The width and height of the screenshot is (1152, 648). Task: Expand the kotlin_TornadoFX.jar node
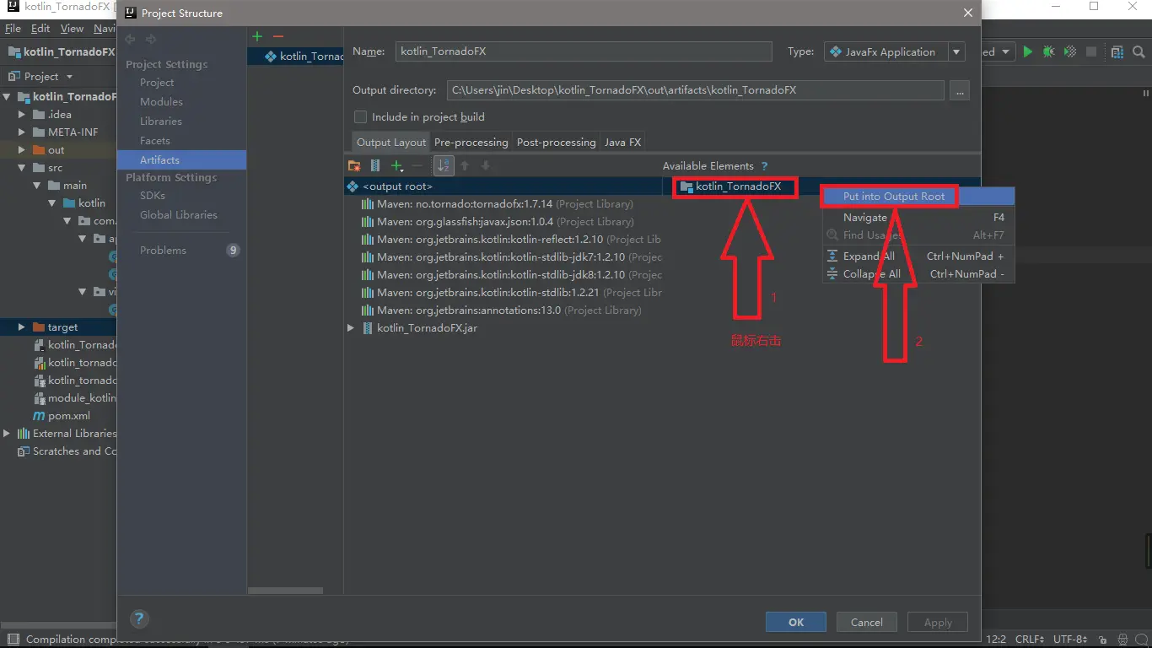pyautogui.click(x=352, y=328)
